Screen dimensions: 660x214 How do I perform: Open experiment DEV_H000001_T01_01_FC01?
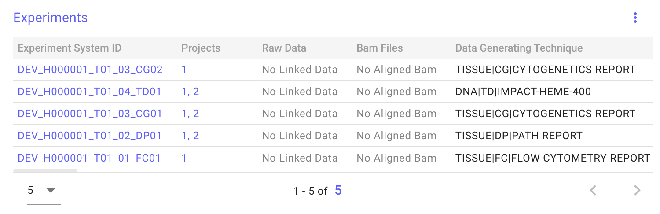pyautogui.click(x=89, y=158)
